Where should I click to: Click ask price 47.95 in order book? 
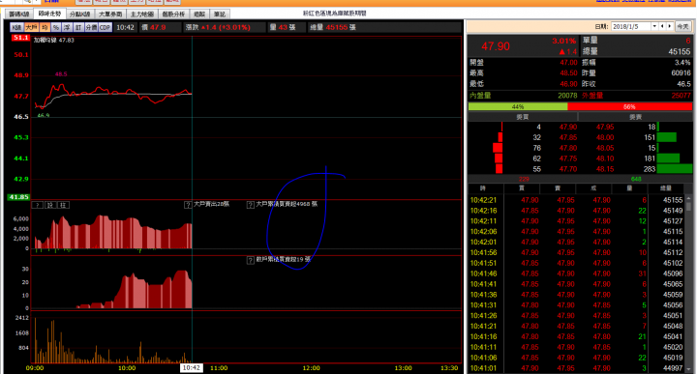click(x=605, y=127)
